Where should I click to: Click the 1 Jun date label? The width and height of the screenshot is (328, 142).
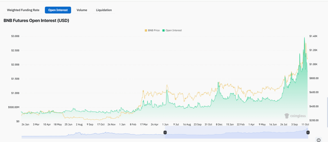coord(165,124)
